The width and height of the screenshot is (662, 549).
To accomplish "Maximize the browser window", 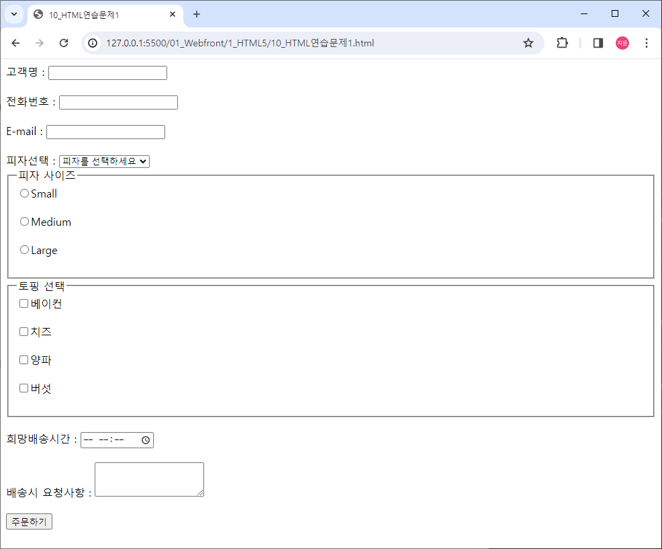I will click(x=615, y=14).
